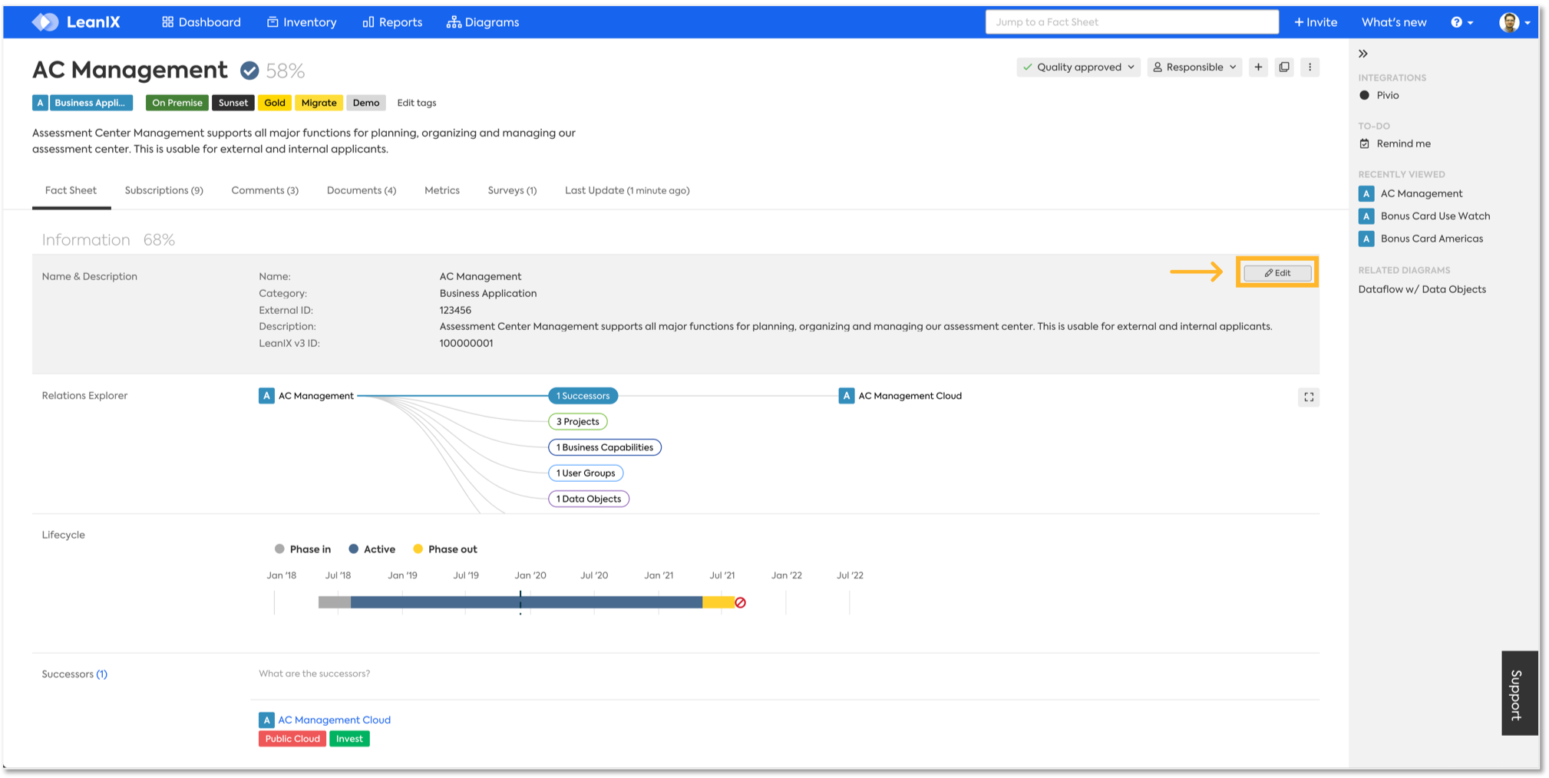
Task: Expand the 1 Data Objects relation node
Action: 589,499
